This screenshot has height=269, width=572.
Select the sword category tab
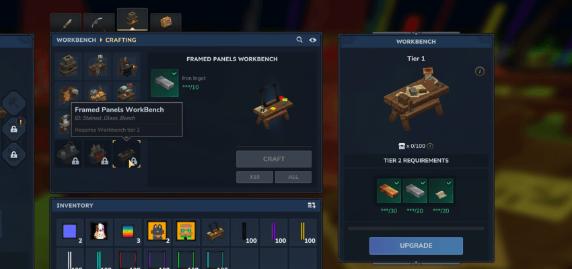pyautogui.click(x=66, y=23)
